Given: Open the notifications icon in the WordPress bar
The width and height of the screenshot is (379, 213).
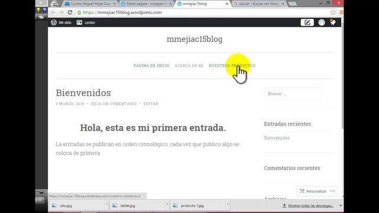Looking at the screenshot, I should tap(333, 22).
